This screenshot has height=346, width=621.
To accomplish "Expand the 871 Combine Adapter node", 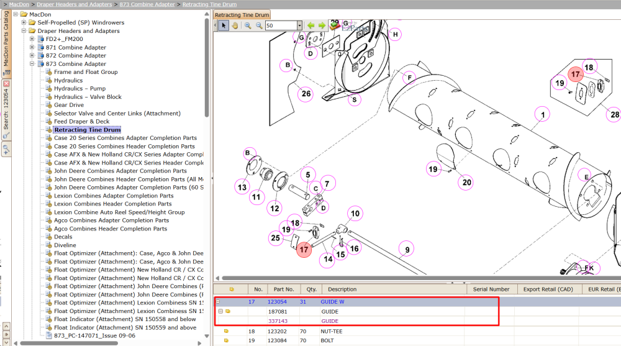I will [x=32, y=47].
